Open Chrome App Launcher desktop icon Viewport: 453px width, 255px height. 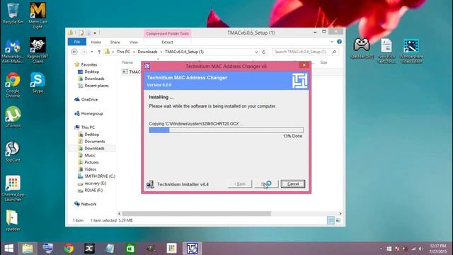(13, 188)
